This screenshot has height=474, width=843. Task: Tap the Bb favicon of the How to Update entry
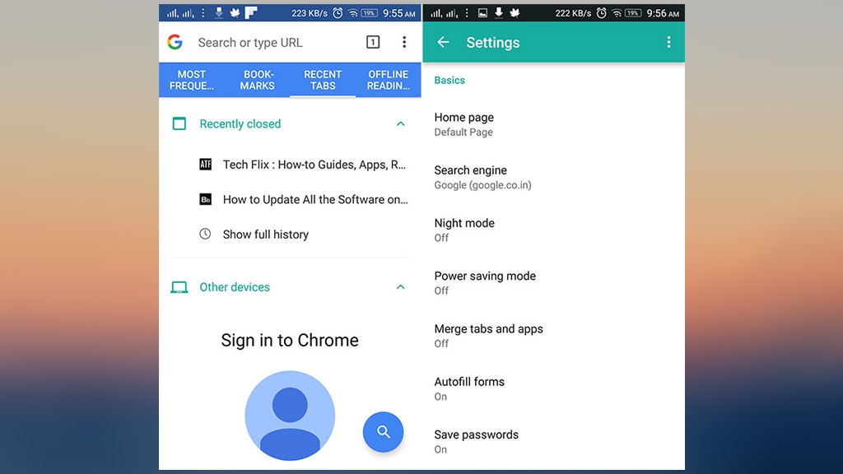(x=205, y=199)
